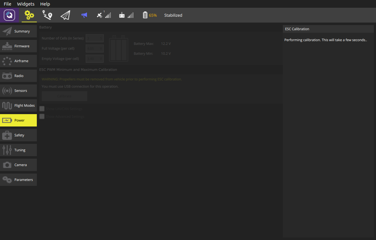Toggle Show Advanced Settings checkbox
376x240 pixels.
[x=42, y=117]
